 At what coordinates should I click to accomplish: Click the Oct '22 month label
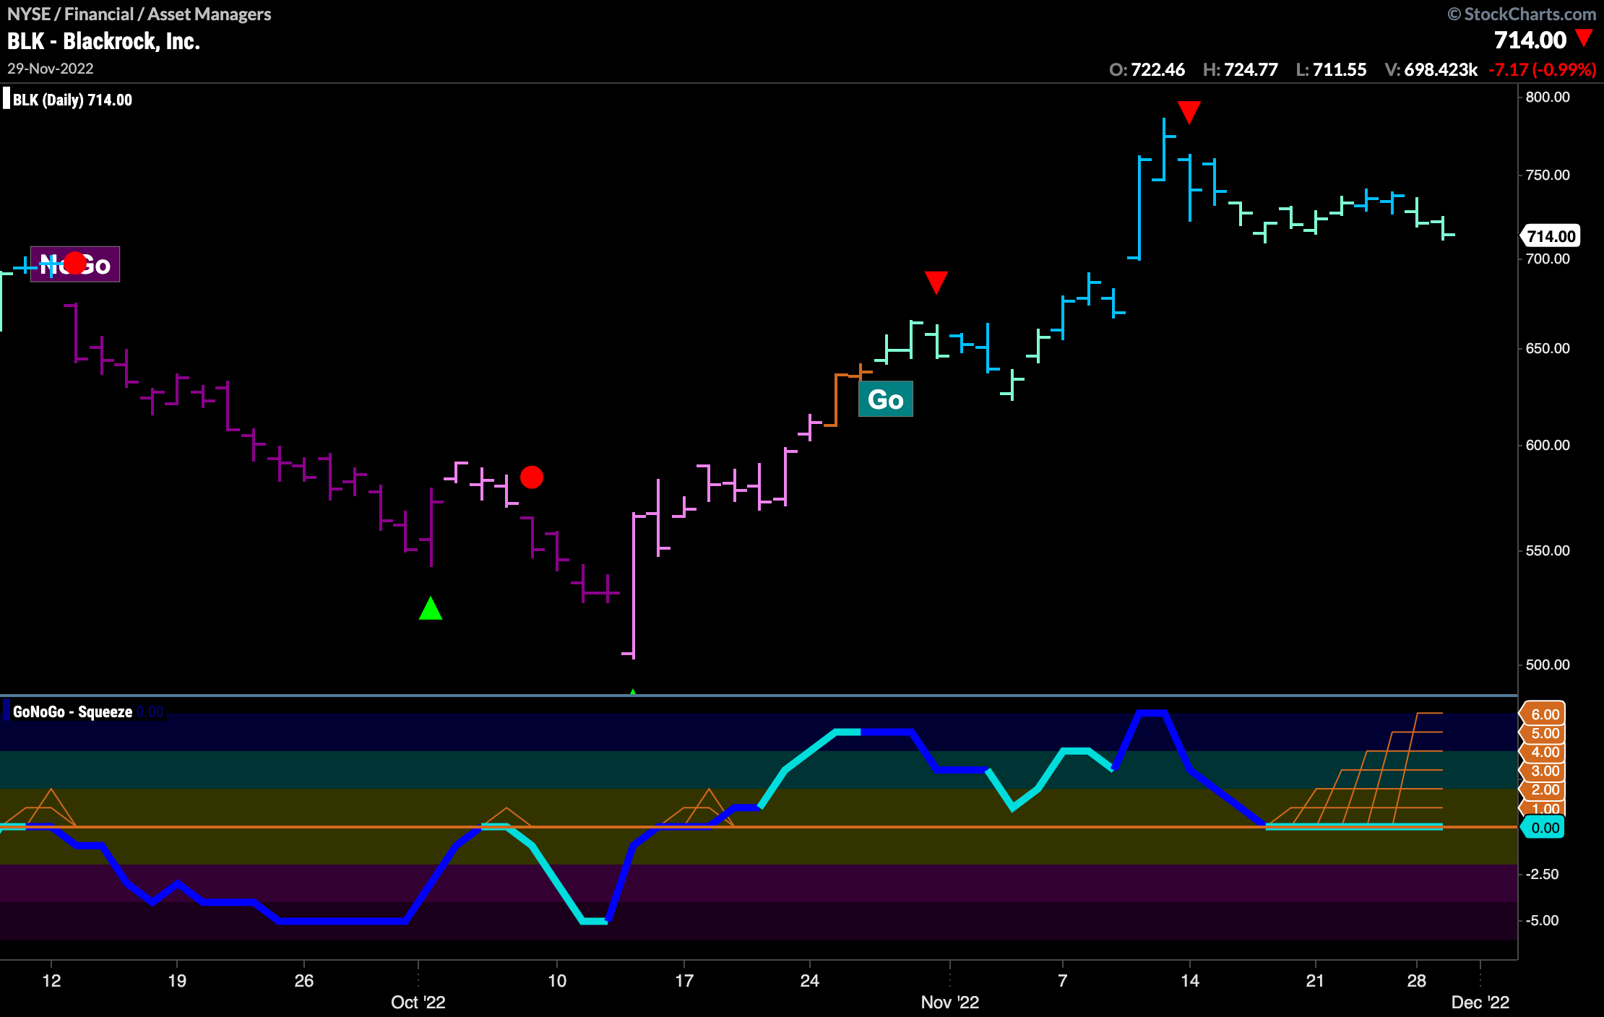(x=418, y=1002)
